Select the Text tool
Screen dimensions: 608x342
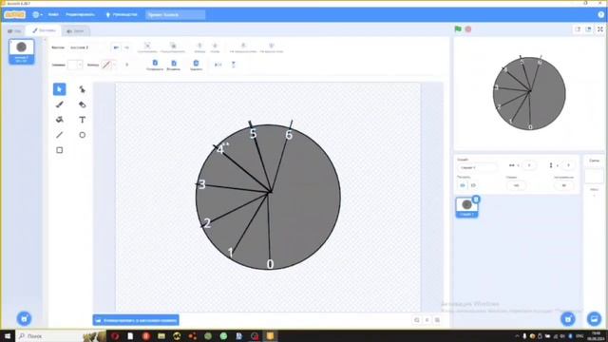[x=83, y=120]
